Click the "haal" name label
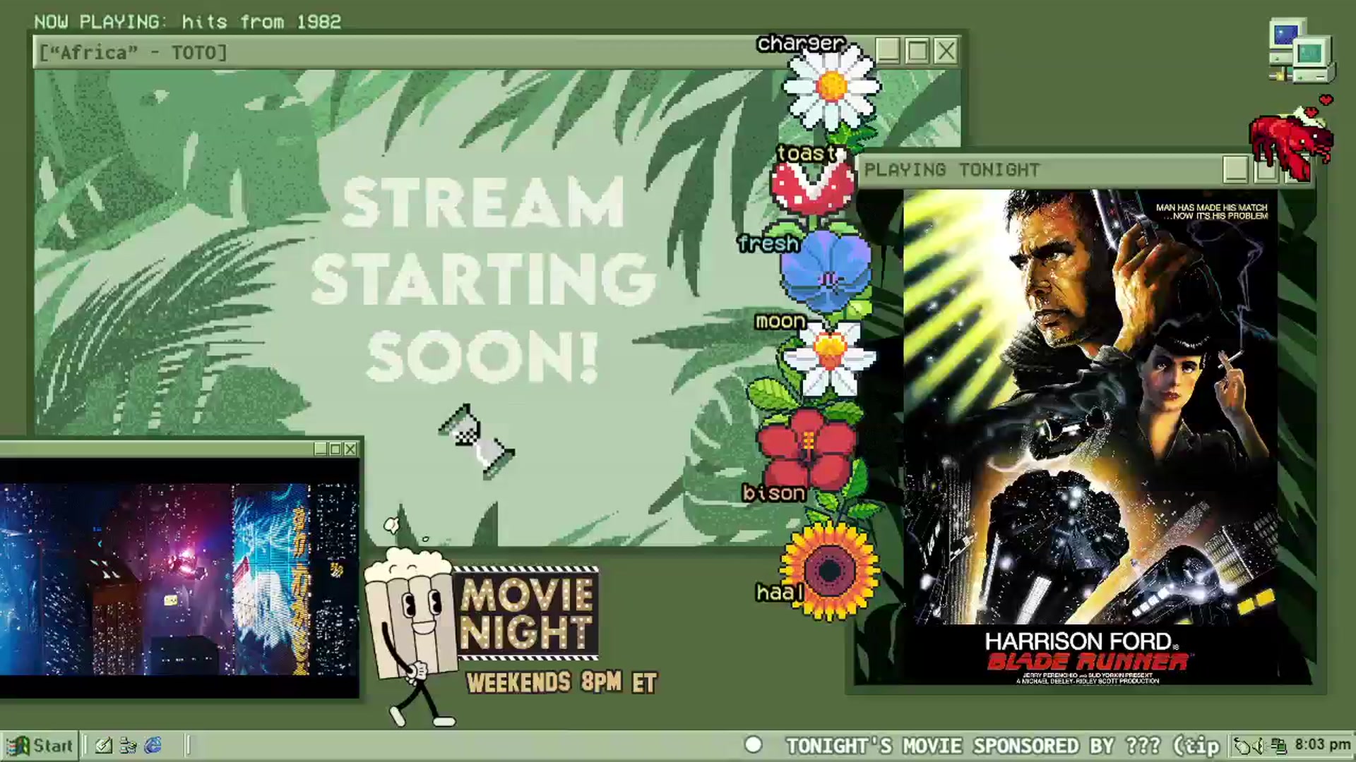The image size is (1356, 762). [x=780, y=593]
